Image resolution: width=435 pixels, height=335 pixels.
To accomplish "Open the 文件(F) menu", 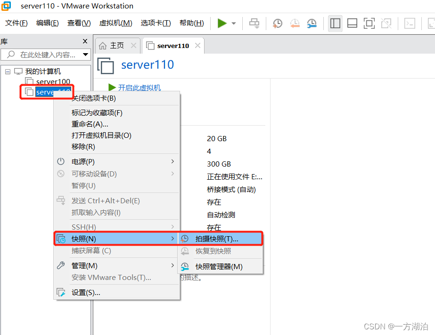I will tap(16, 23).
